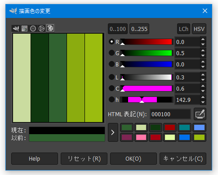Decrease the C value with down arrow
Viewport: 218px width, 175px height.
203,91
